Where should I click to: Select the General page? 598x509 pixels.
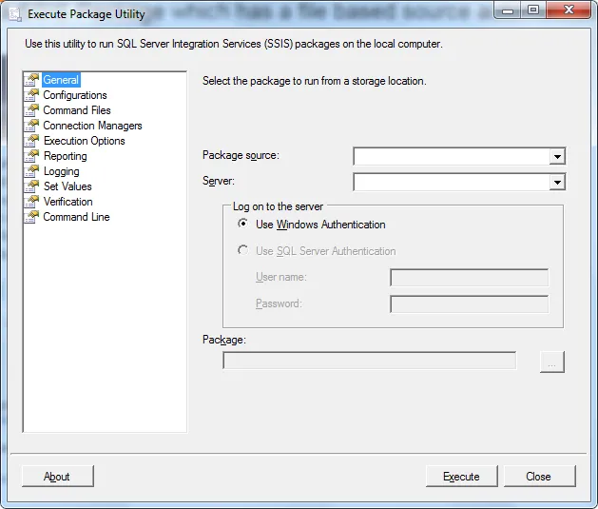[x=61, y=80]
